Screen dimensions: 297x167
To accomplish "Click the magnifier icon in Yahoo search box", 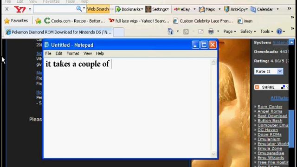I will click(79, 9).
